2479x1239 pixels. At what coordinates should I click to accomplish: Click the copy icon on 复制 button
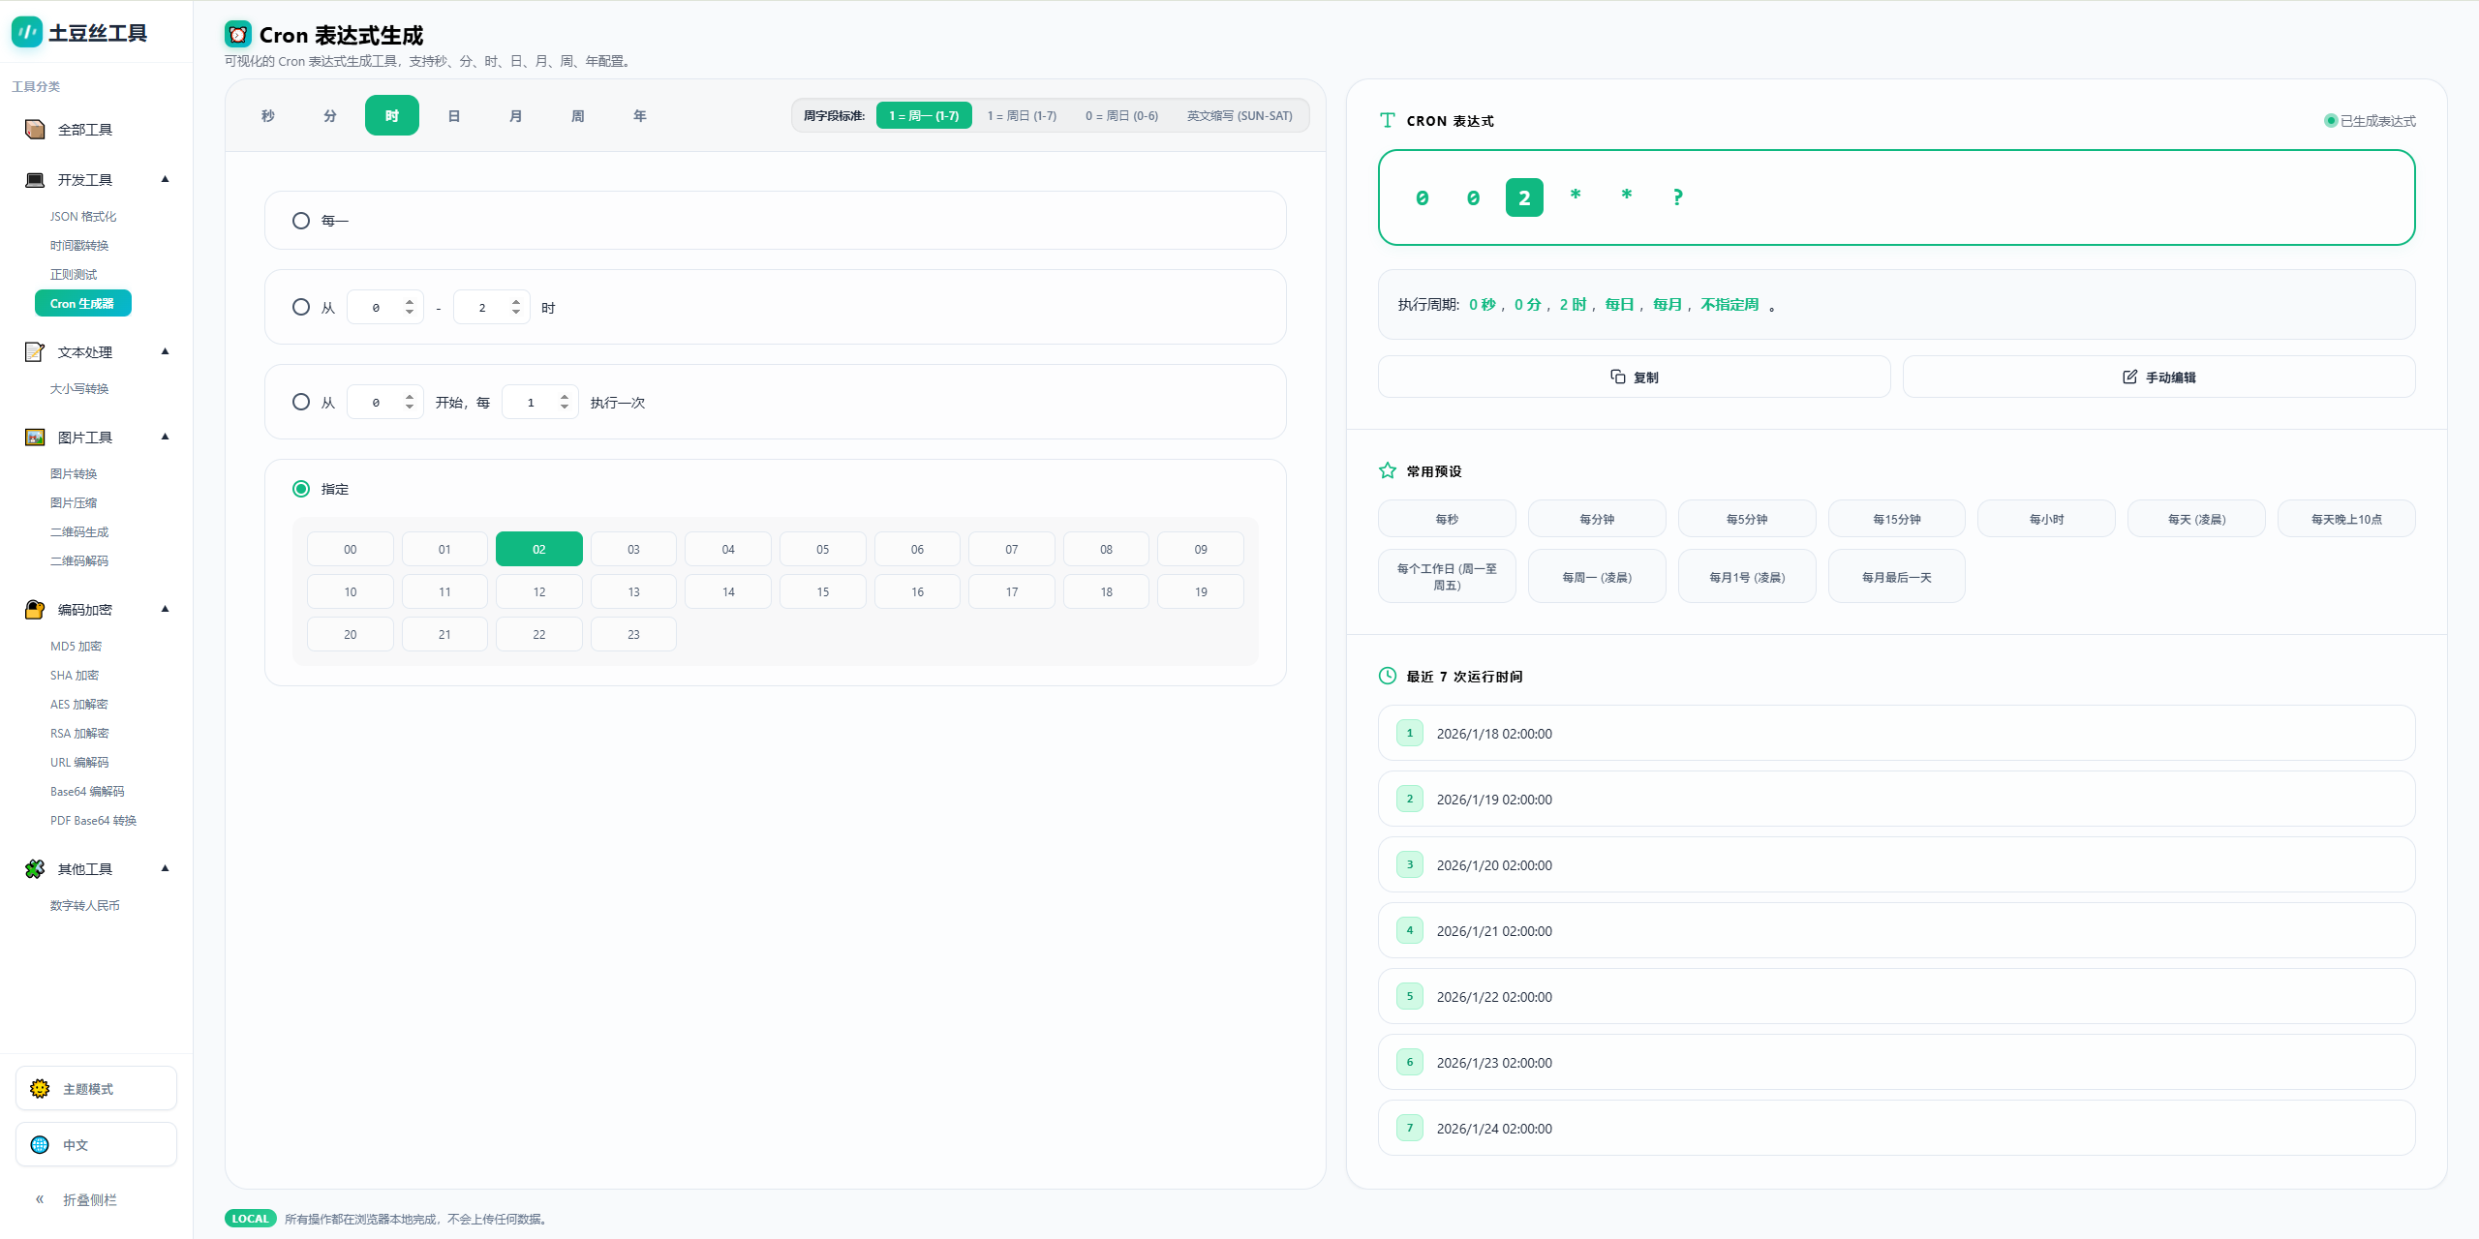pyautogui.click(x=1617, y=377)
